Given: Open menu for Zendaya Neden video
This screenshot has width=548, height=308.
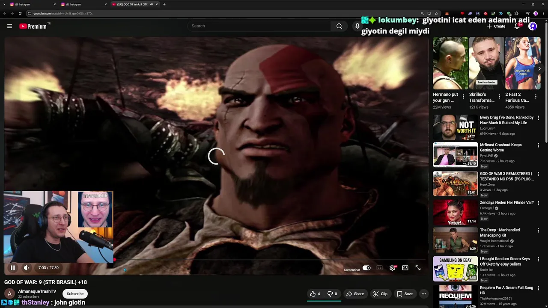Looking at the screenshot, I should pos(538,203).
